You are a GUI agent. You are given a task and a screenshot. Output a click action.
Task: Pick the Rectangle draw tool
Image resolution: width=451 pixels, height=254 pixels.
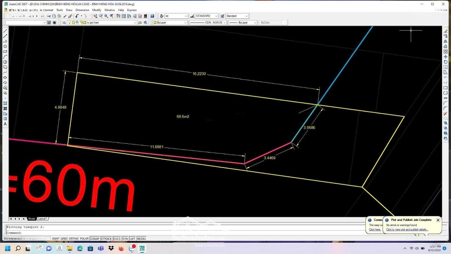coord(5,51)
